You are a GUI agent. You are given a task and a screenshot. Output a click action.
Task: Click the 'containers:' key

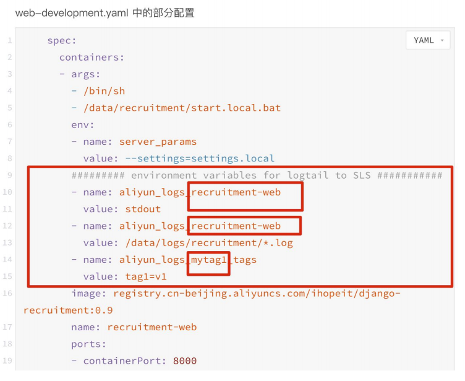pos(92,58)
